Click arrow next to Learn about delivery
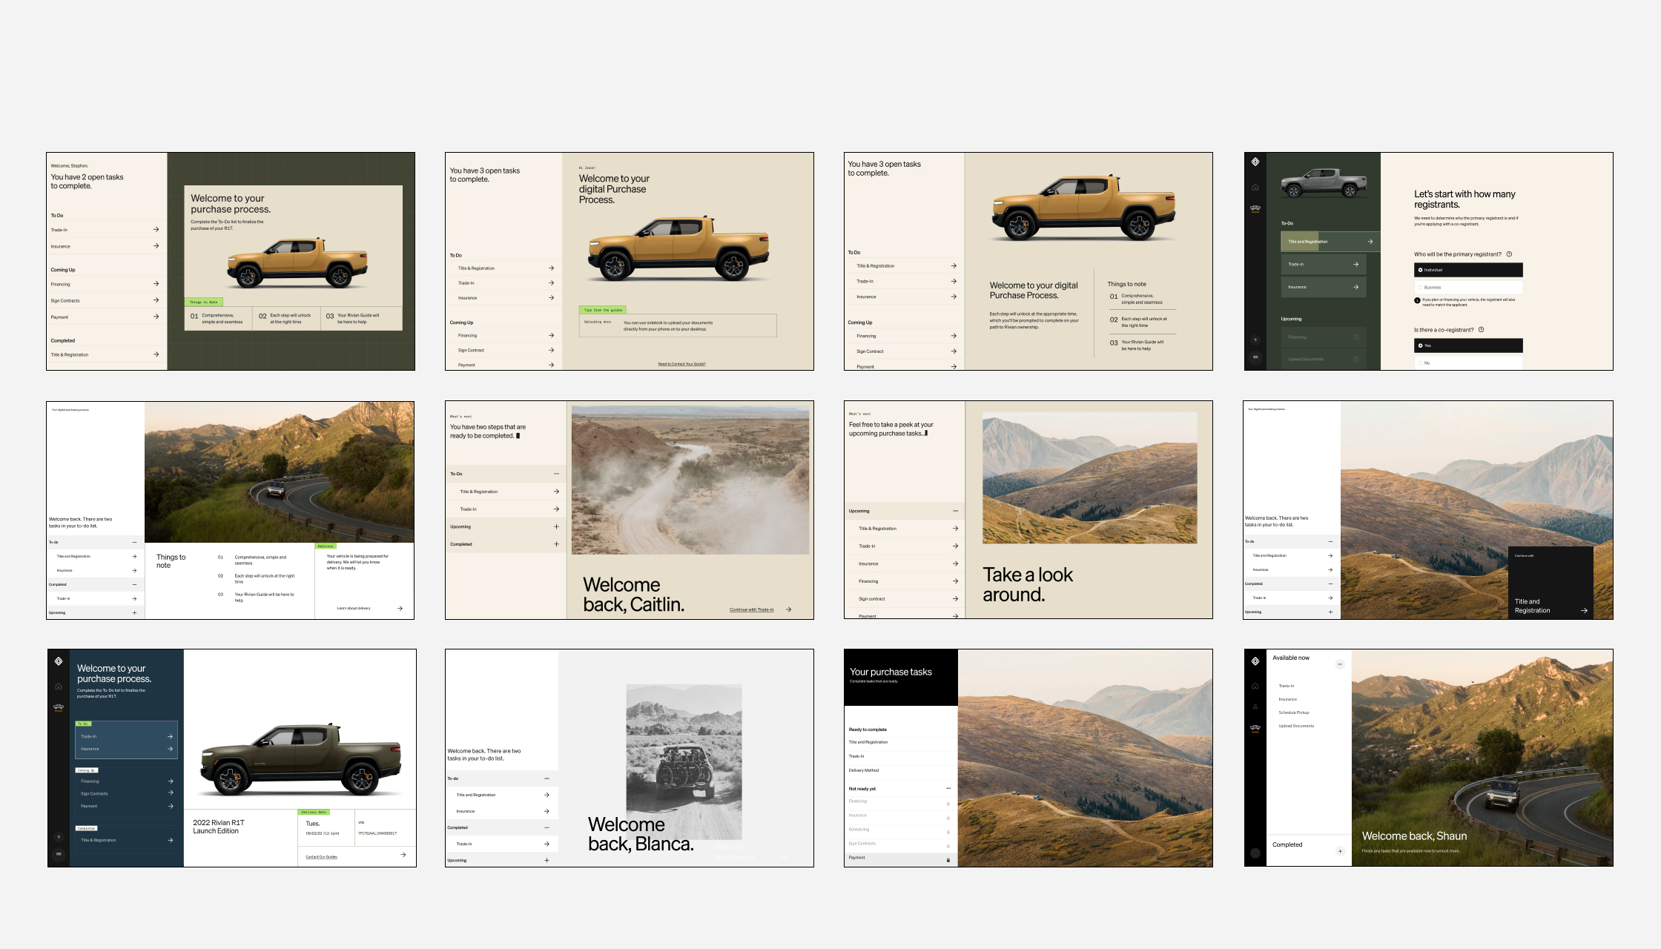Image resolution: width=1661 pixels, height=949 pixels. coord(400,608)
